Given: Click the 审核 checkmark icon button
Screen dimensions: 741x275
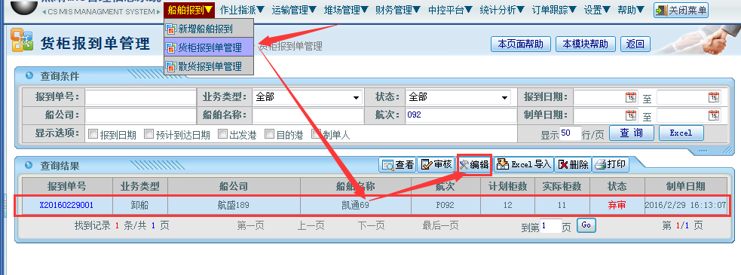Looking at the screenshot, I should 435,164.
